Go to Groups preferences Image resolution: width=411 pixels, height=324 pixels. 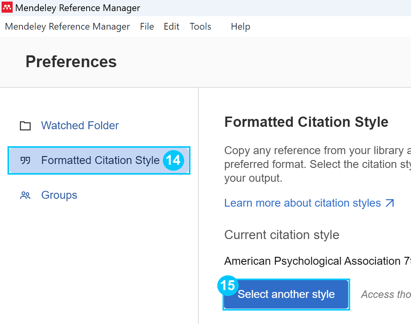[x=59, y=195]
